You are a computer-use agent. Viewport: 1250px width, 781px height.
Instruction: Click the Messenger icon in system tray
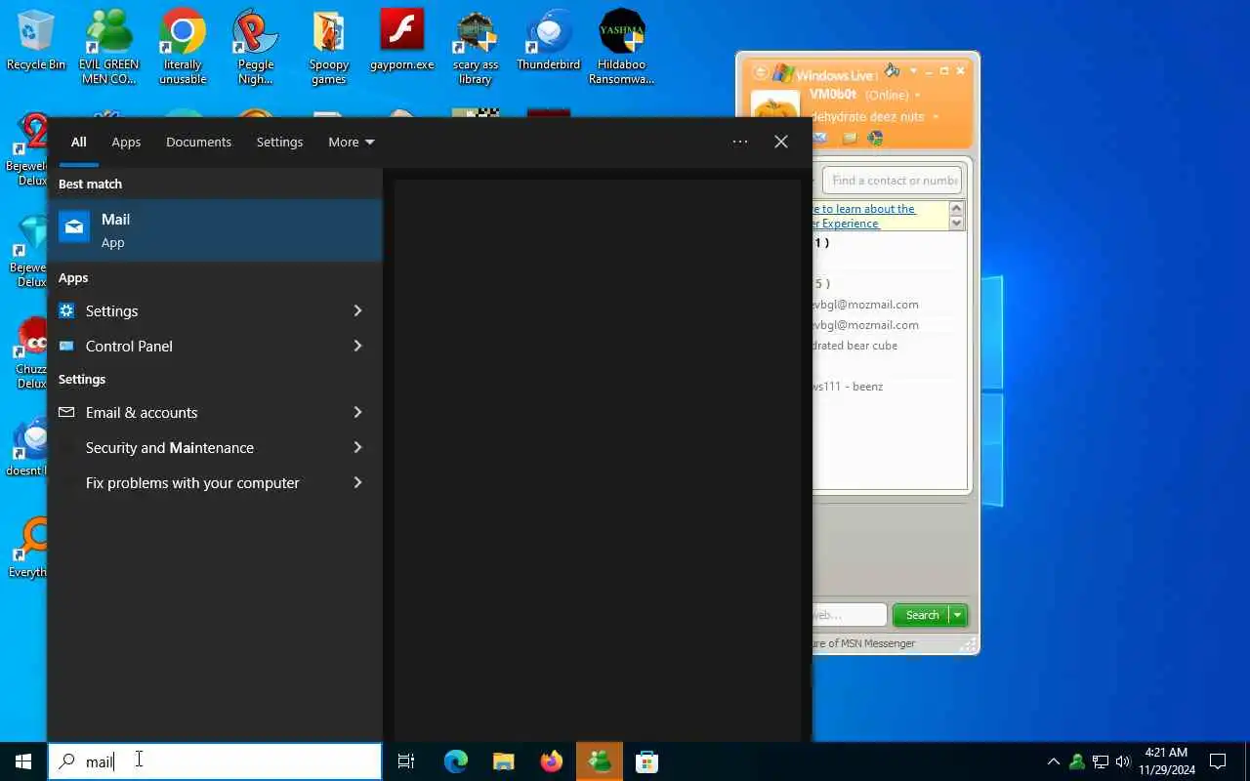coord(1077,761)
